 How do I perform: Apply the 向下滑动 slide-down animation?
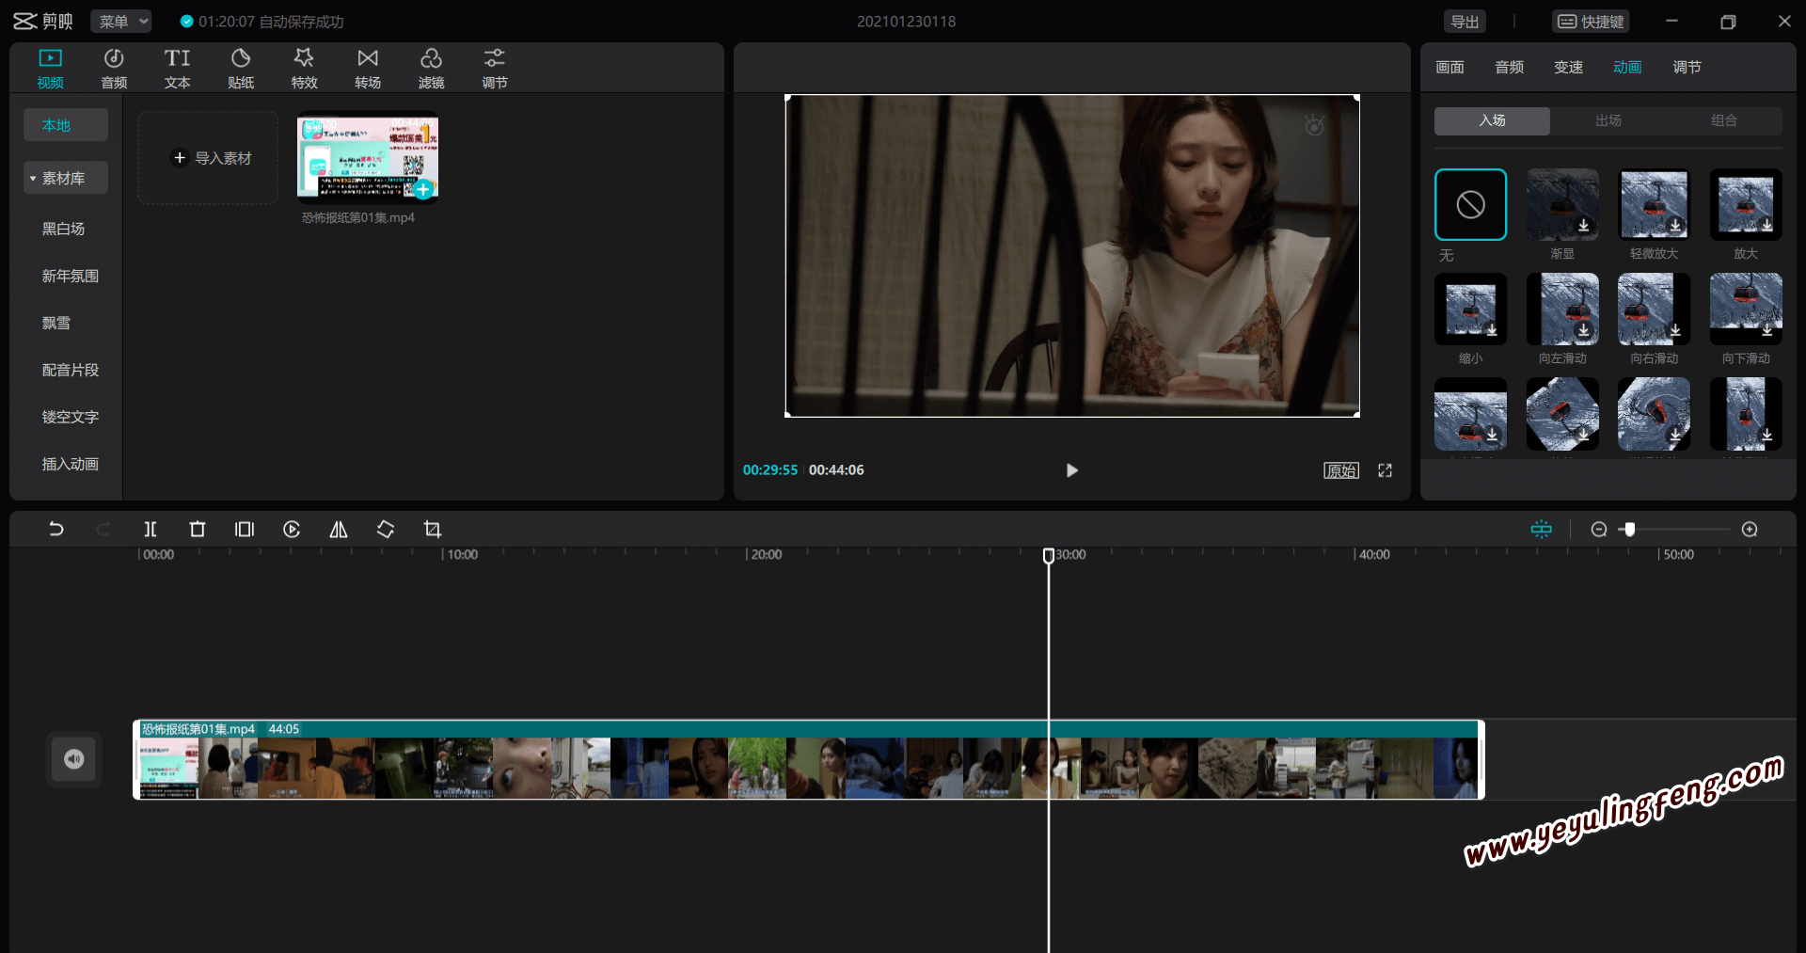pyautogui.click(x=1746, y=310)
